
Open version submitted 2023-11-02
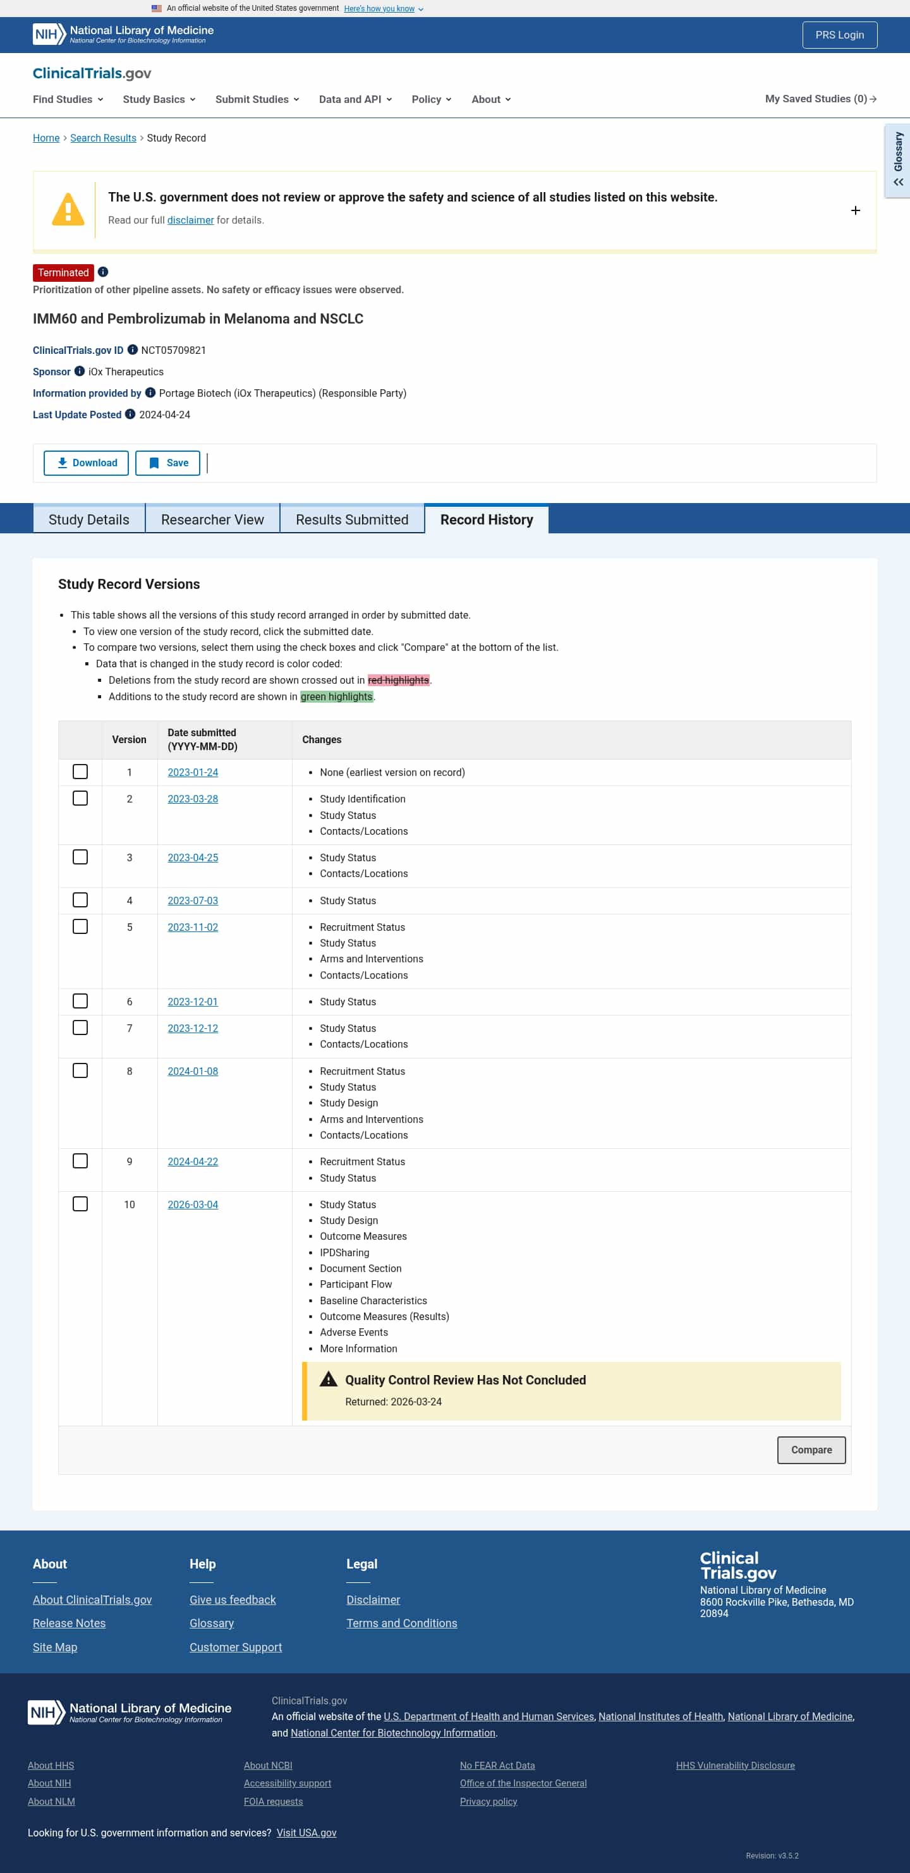point(193,927)
